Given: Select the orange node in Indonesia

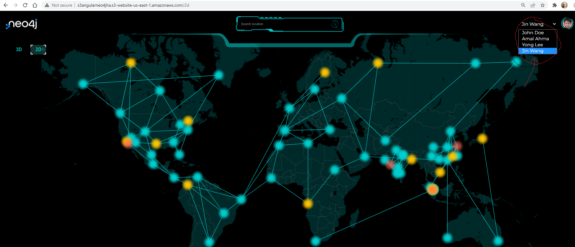Looking at the screenshot, I should point(433,189).
